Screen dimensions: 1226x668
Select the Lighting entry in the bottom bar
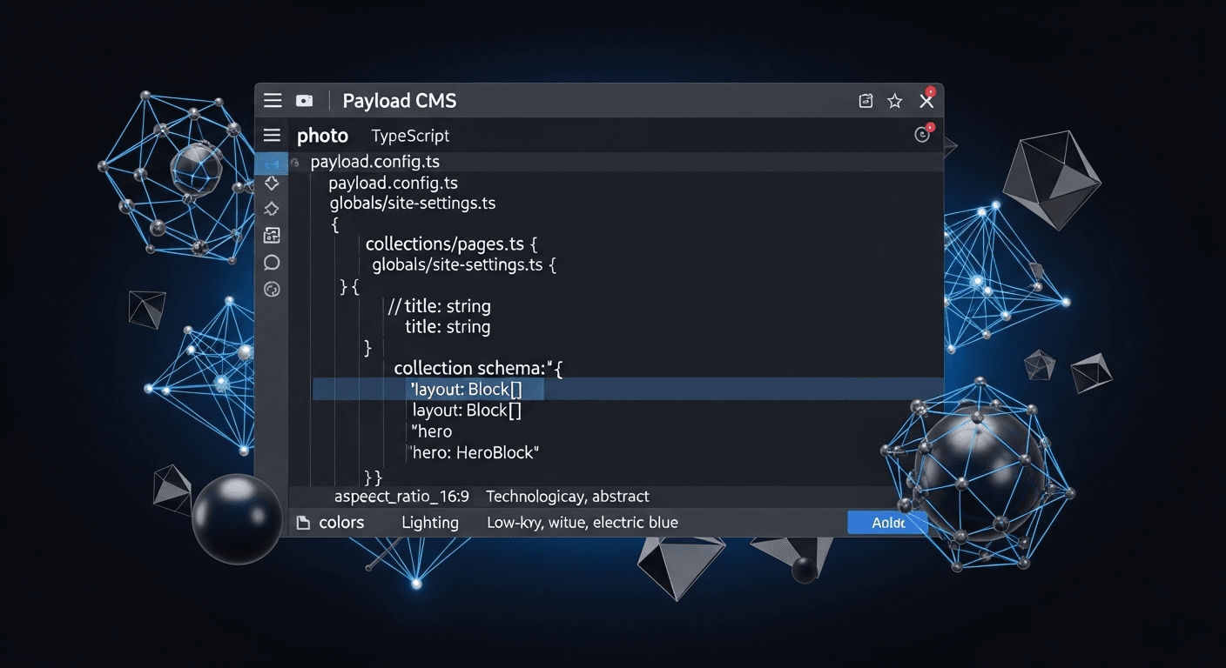[430, 523]
